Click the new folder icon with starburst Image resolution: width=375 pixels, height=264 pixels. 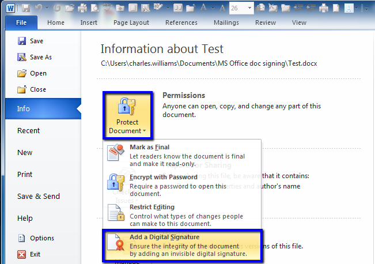[x=120, y=9]
